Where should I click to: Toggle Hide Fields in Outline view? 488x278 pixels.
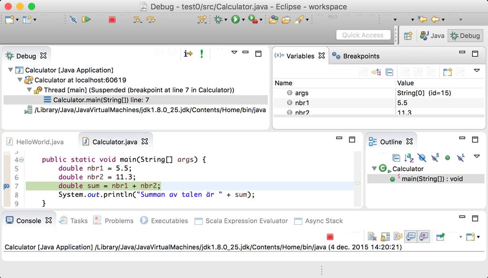(422, 158)
